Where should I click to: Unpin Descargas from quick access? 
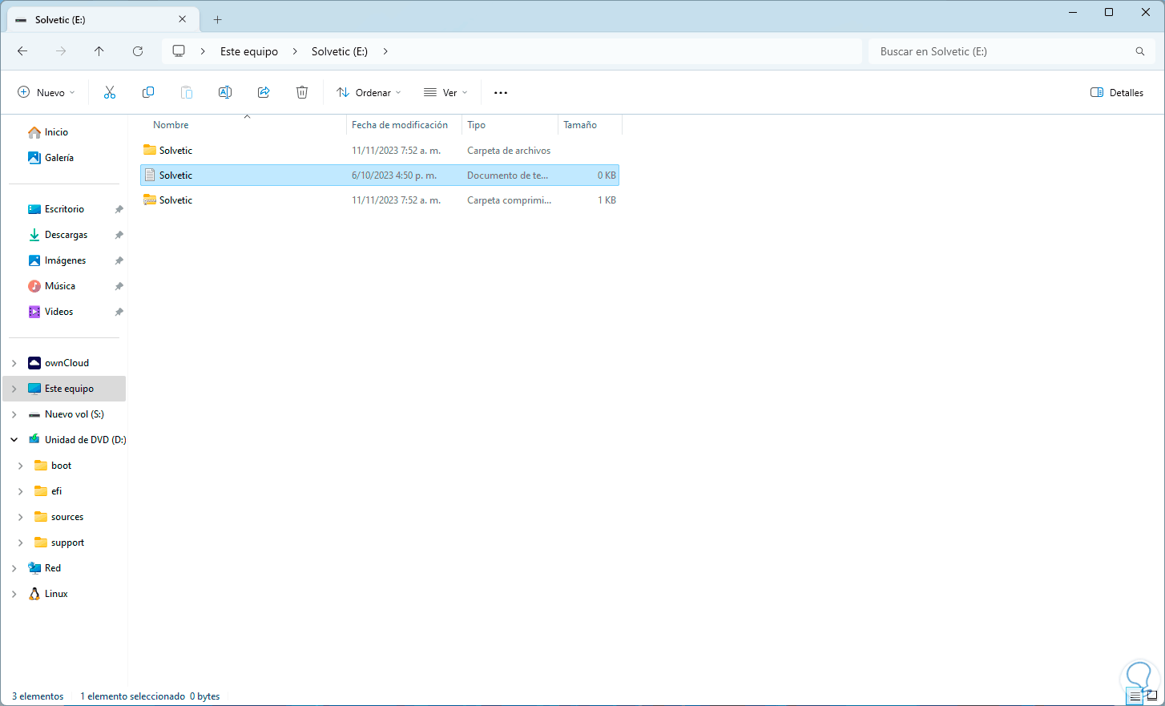click(119, 235)
